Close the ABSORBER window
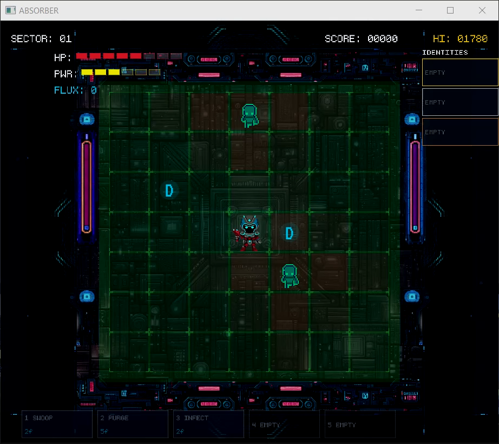This screenshot has width=499, height=444. pyautogui.click(x=482, y=10)
